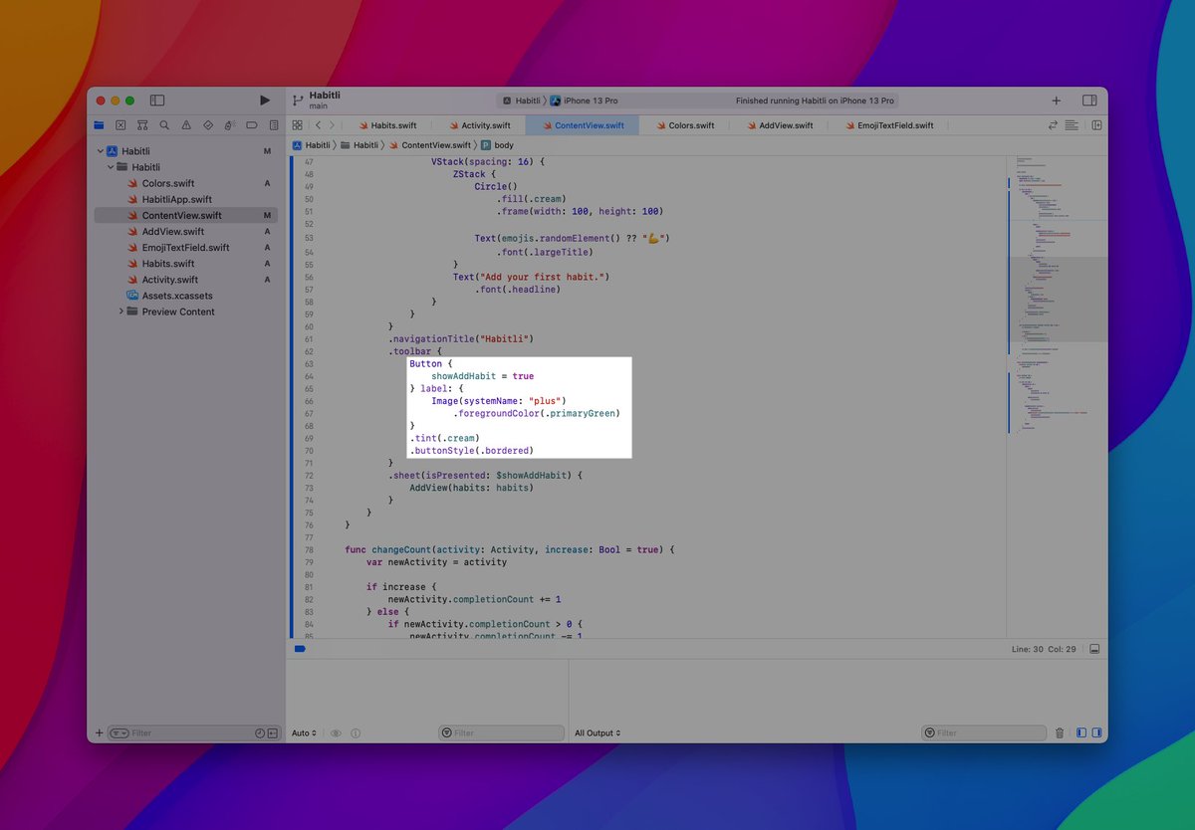Screen dimensions: 1195x830
Task: Select AddView.swift in the file navigator
Action: click(172, 231)
